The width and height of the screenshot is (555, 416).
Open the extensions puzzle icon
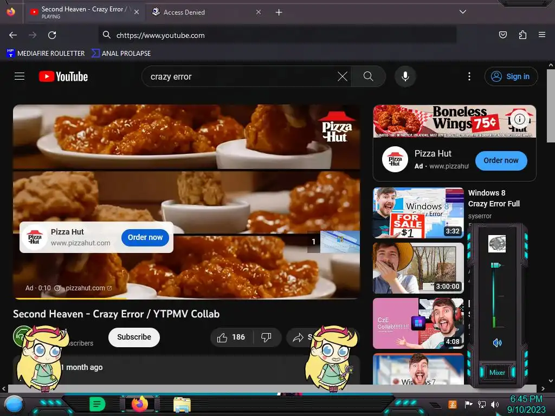[x=522, y=35]
